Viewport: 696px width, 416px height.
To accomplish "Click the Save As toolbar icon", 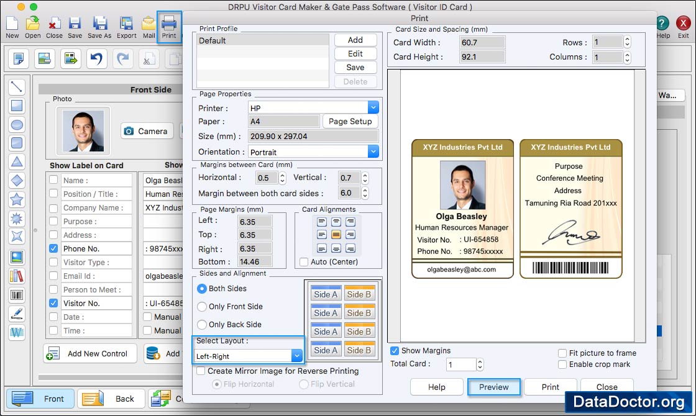I will pos(99,27).
